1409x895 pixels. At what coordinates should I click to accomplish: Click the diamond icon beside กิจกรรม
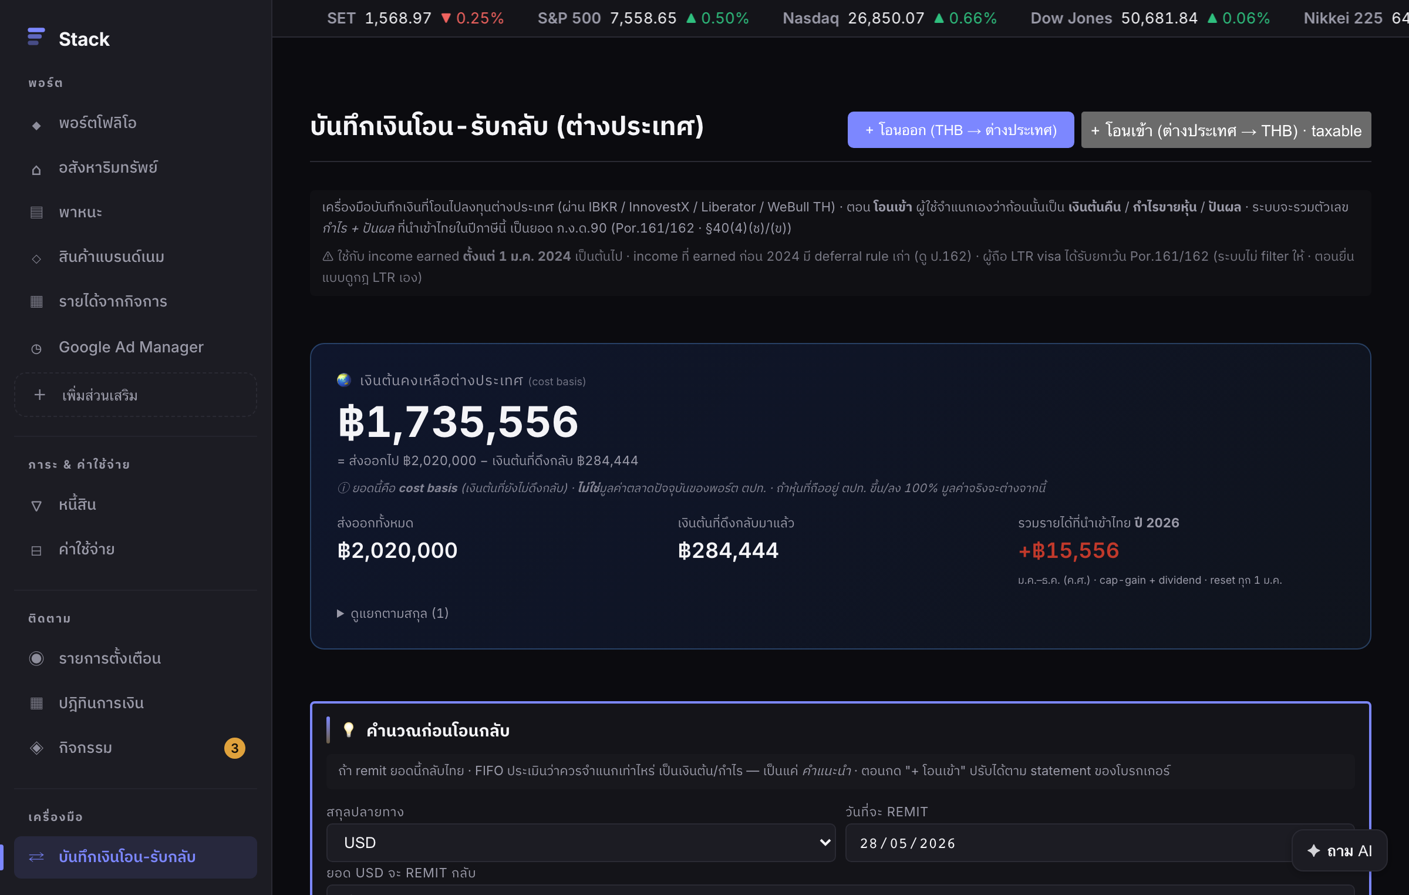click(x=36, y=748)
